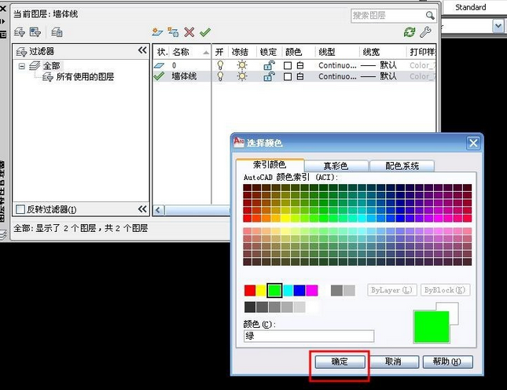Select the red standard color swatch
The width and height of the screenshot is (507, 390).
pyautogui.click(x=250, y=291)
